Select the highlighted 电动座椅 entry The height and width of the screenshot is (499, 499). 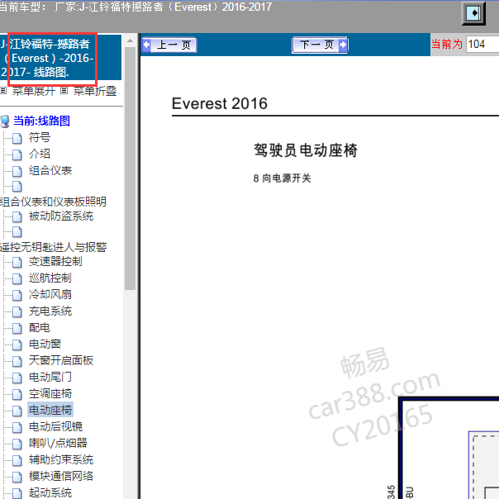click(50, 410)
